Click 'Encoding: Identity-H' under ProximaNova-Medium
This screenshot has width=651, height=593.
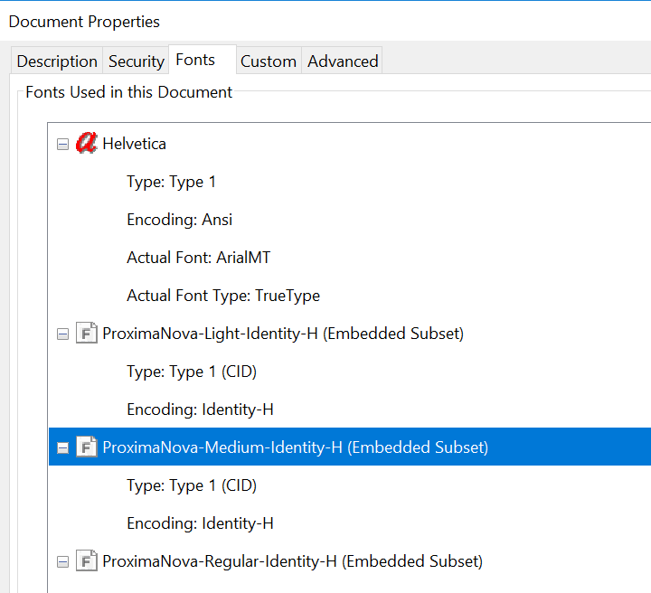200,523
